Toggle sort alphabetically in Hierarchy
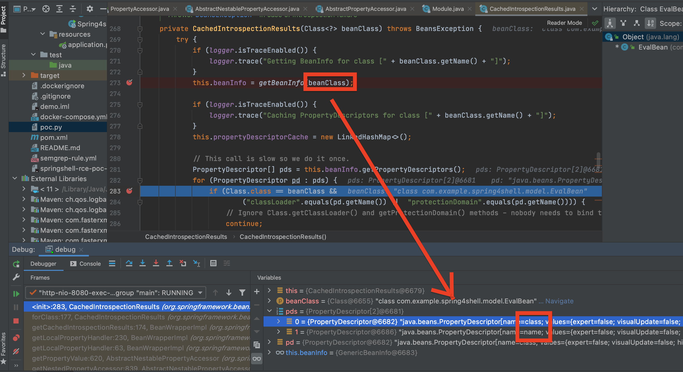The image size is (683, 372). point(650,23)
